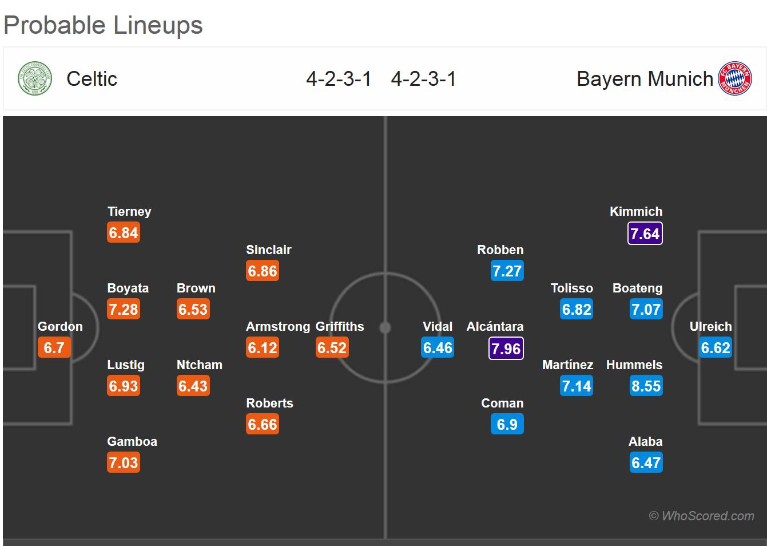
Task: Click Celtic's 4-2-3-1 formation text
Action: pyautogui.click(x=339, y=79)
